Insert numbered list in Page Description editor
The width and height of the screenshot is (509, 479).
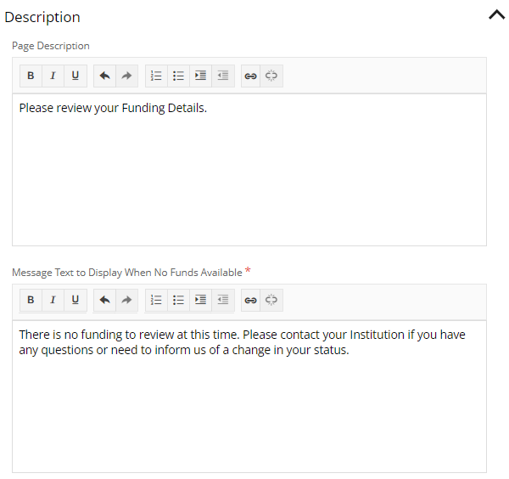click(156, 76)
